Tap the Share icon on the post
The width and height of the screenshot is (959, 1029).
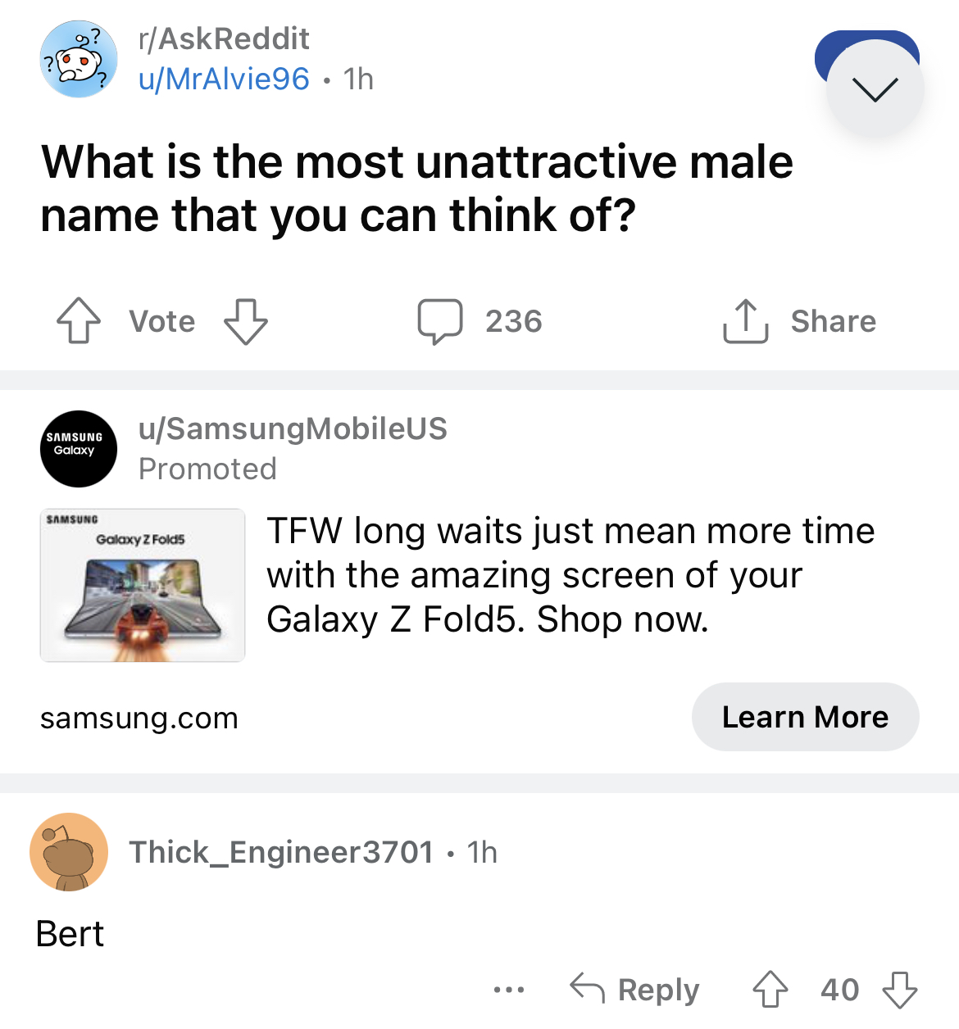tap(745, 320)
